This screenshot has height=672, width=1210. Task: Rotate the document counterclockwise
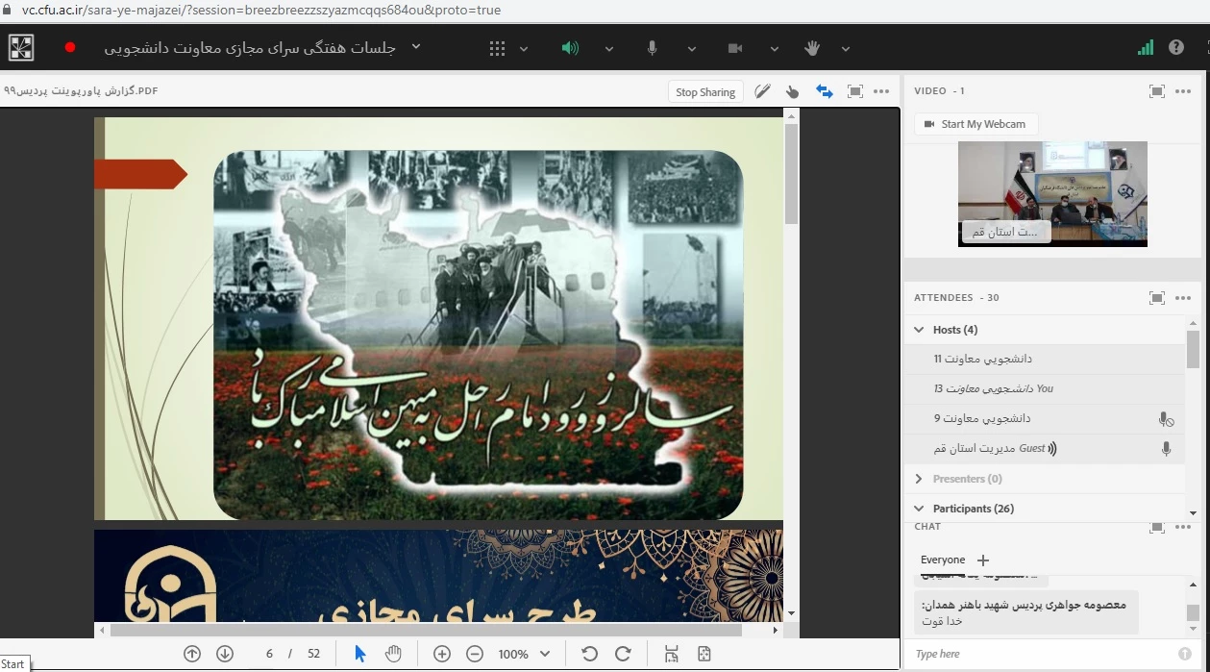[x=590, y=654]
